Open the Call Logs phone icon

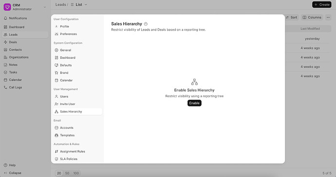click(5, 88)
